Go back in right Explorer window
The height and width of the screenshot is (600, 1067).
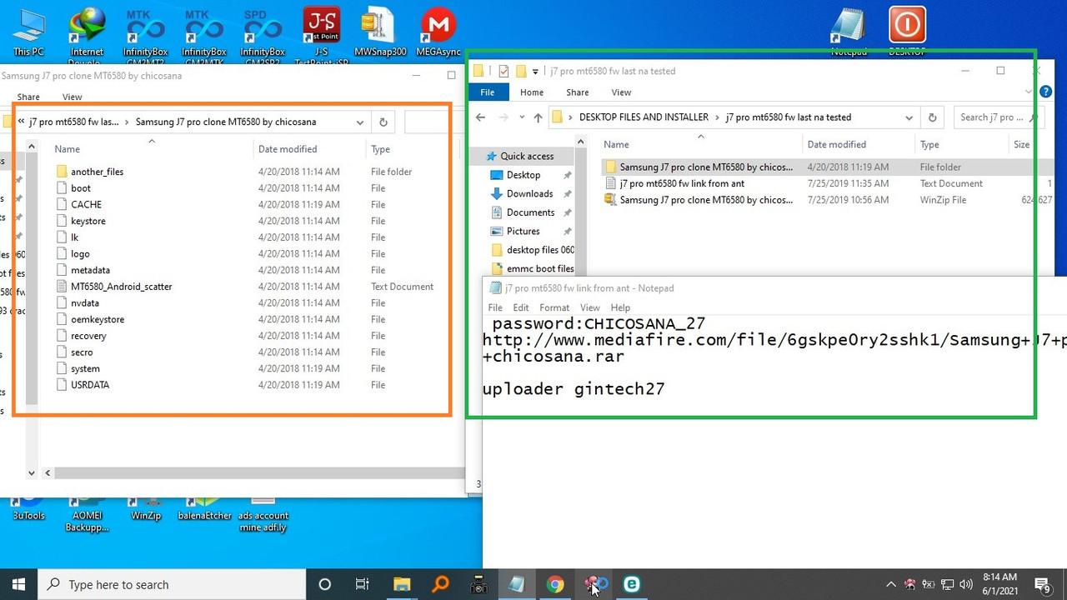[x=480, y=117]
